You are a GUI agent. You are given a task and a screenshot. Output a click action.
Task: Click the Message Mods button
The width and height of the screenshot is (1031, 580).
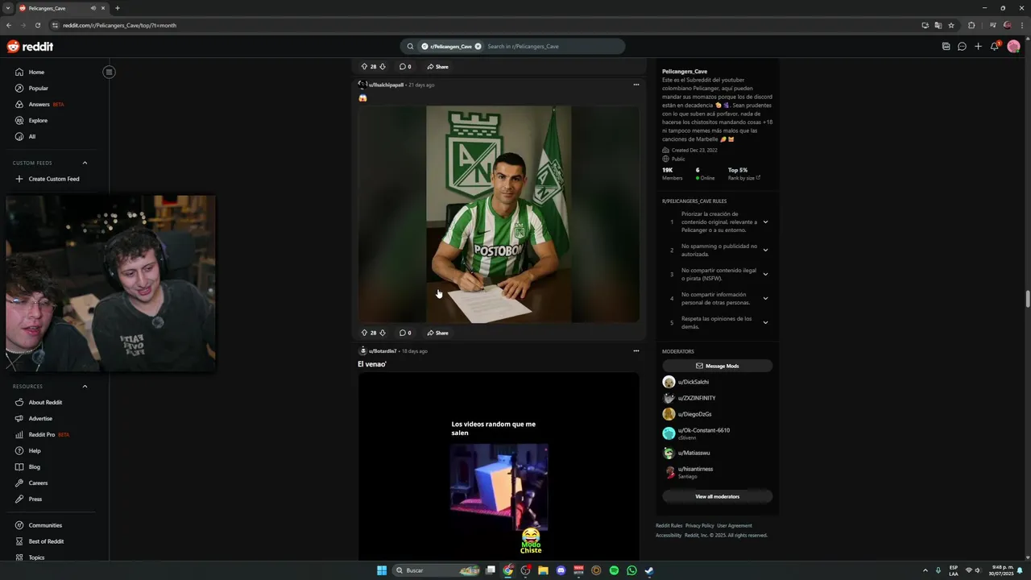pos(717,366)
